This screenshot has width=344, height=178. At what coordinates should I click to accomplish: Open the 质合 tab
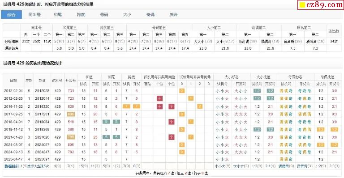(x=173, y=14)
